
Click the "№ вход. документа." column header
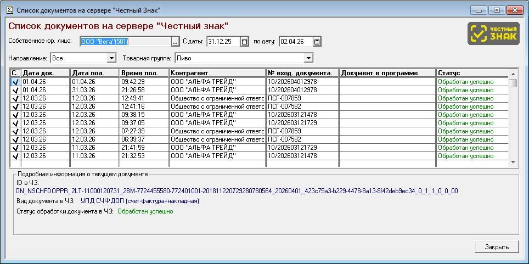pos(302,73)
